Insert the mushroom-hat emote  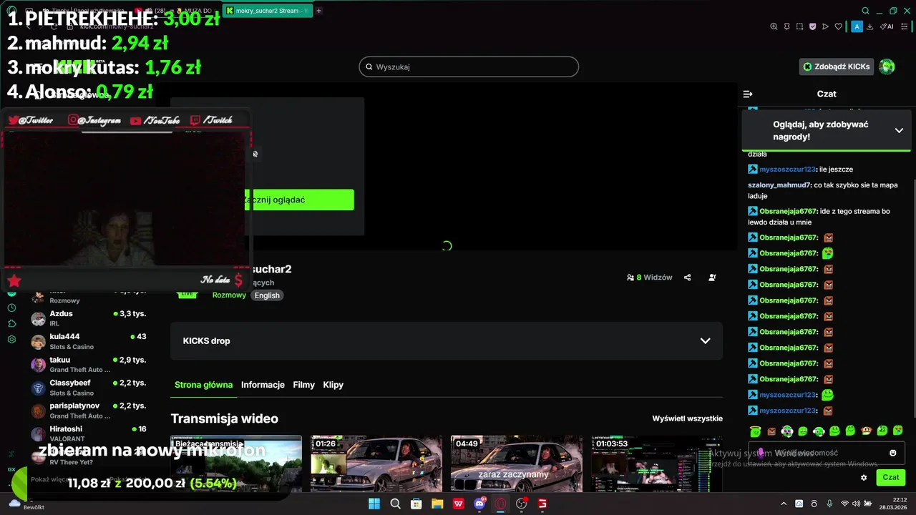(x=866, y=431)
